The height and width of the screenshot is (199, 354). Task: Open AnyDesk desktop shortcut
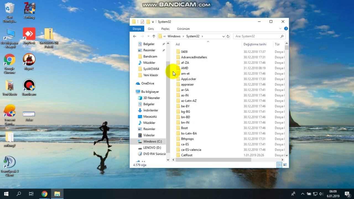[29, 36]
